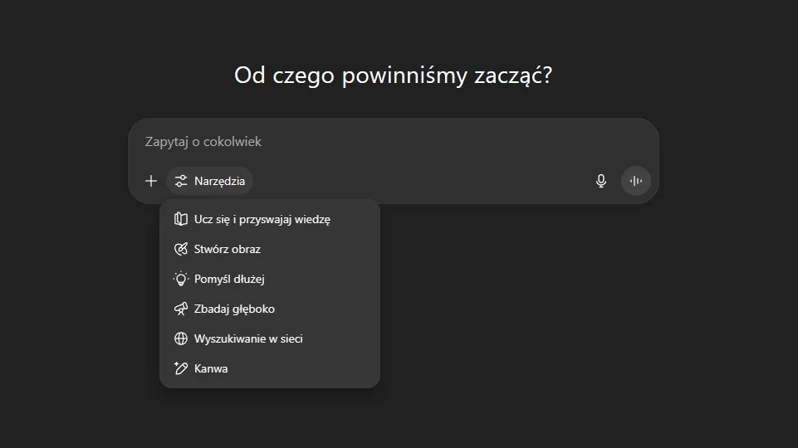Image resolution: width=798 pixels, height=448 pixels.
Task: Click the paint palette icon for image creation
Action: coord(181,249)
